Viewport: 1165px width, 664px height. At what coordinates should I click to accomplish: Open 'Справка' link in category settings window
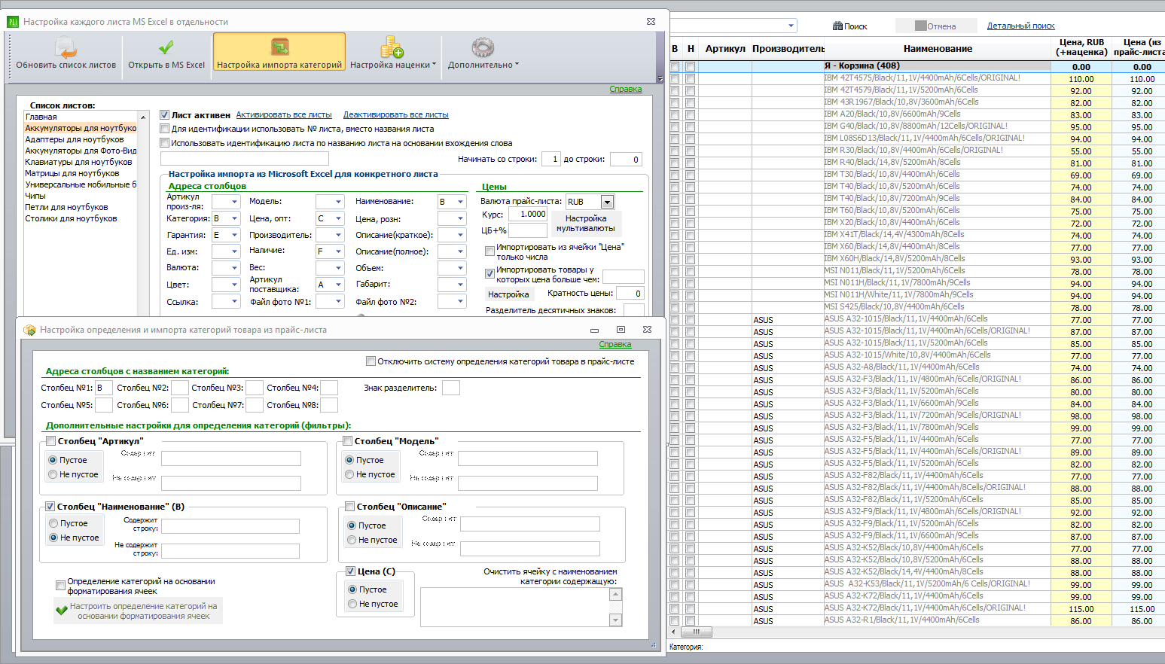click(x=615, y=344)
